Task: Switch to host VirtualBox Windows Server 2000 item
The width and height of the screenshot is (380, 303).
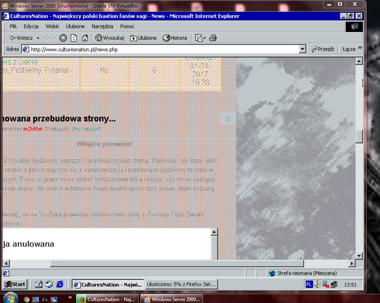Action: (x=172, y=299)
